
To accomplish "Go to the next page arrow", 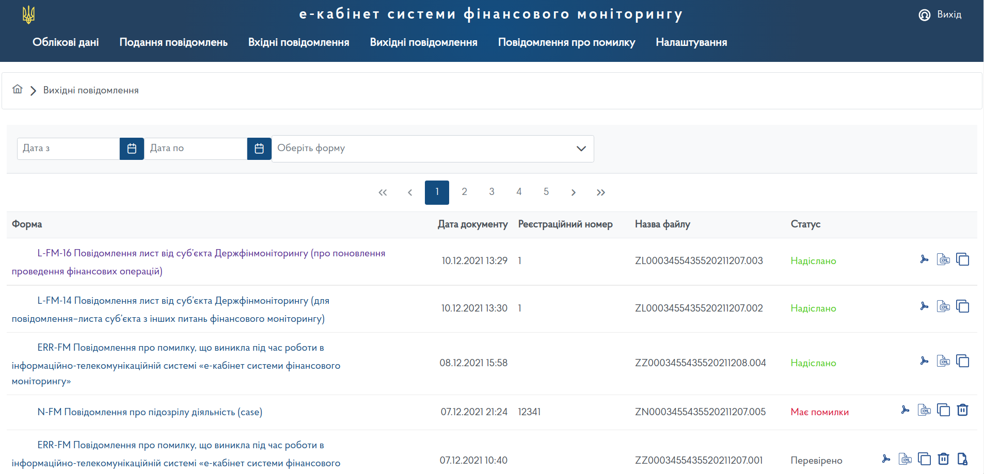I will pos(573,192).
